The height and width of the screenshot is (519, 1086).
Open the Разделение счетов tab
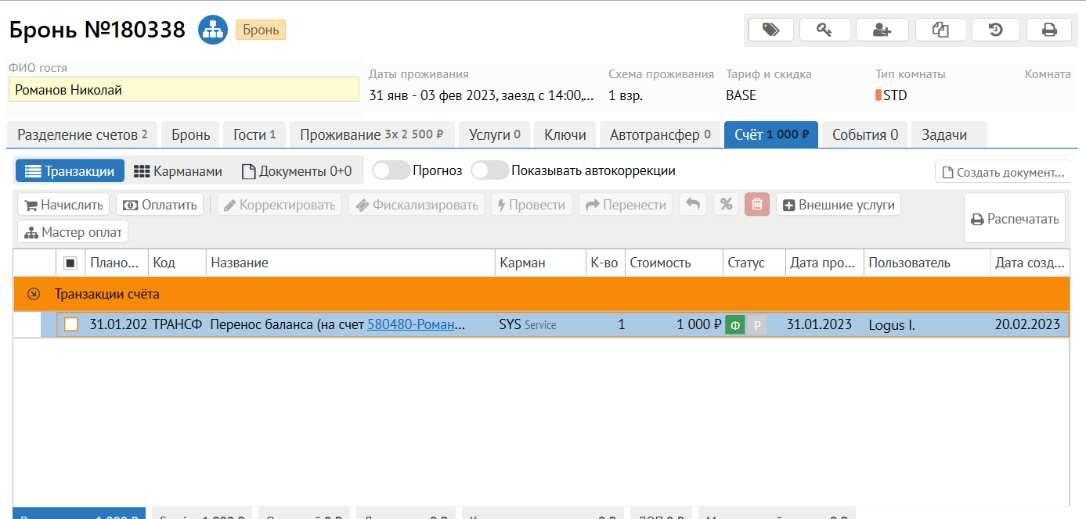(82, 134)
